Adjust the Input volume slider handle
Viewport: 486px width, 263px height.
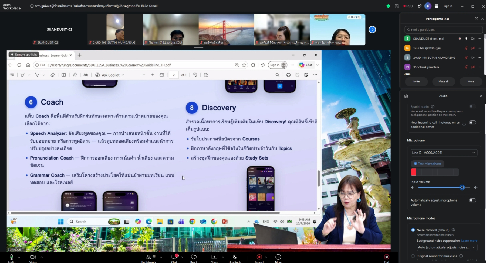pos(462,188)
